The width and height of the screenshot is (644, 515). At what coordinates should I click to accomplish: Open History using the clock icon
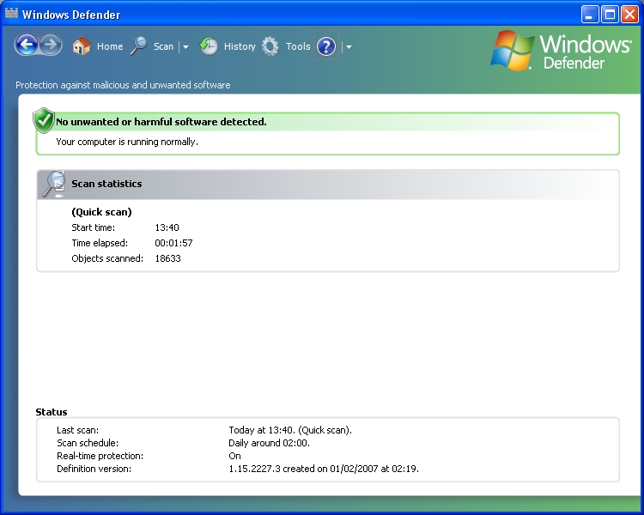pyautogui.click(x=209, y=46)
